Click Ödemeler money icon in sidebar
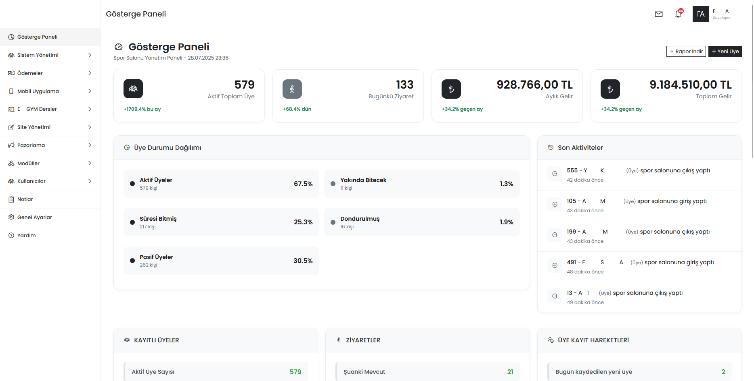 click(11, 73)
